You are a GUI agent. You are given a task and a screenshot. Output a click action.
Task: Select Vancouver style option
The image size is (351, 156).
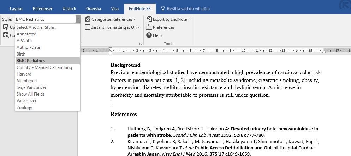point(48,101)
